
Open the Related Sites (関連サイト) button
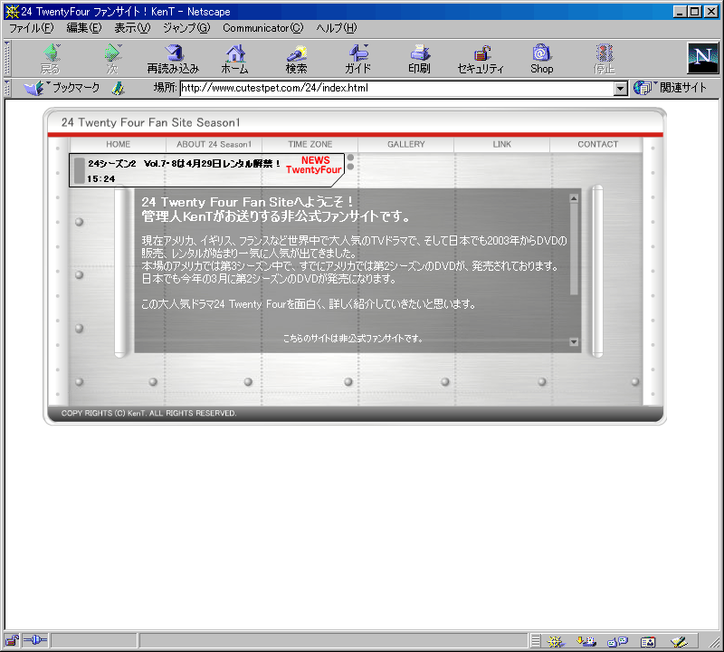click(670, 88)
